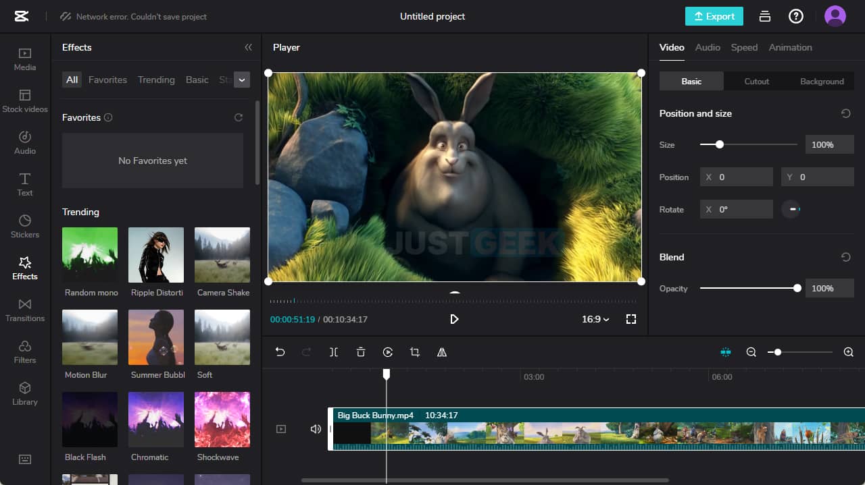
Task: Select the Effects sidebar item
Action: coord(25,268)
